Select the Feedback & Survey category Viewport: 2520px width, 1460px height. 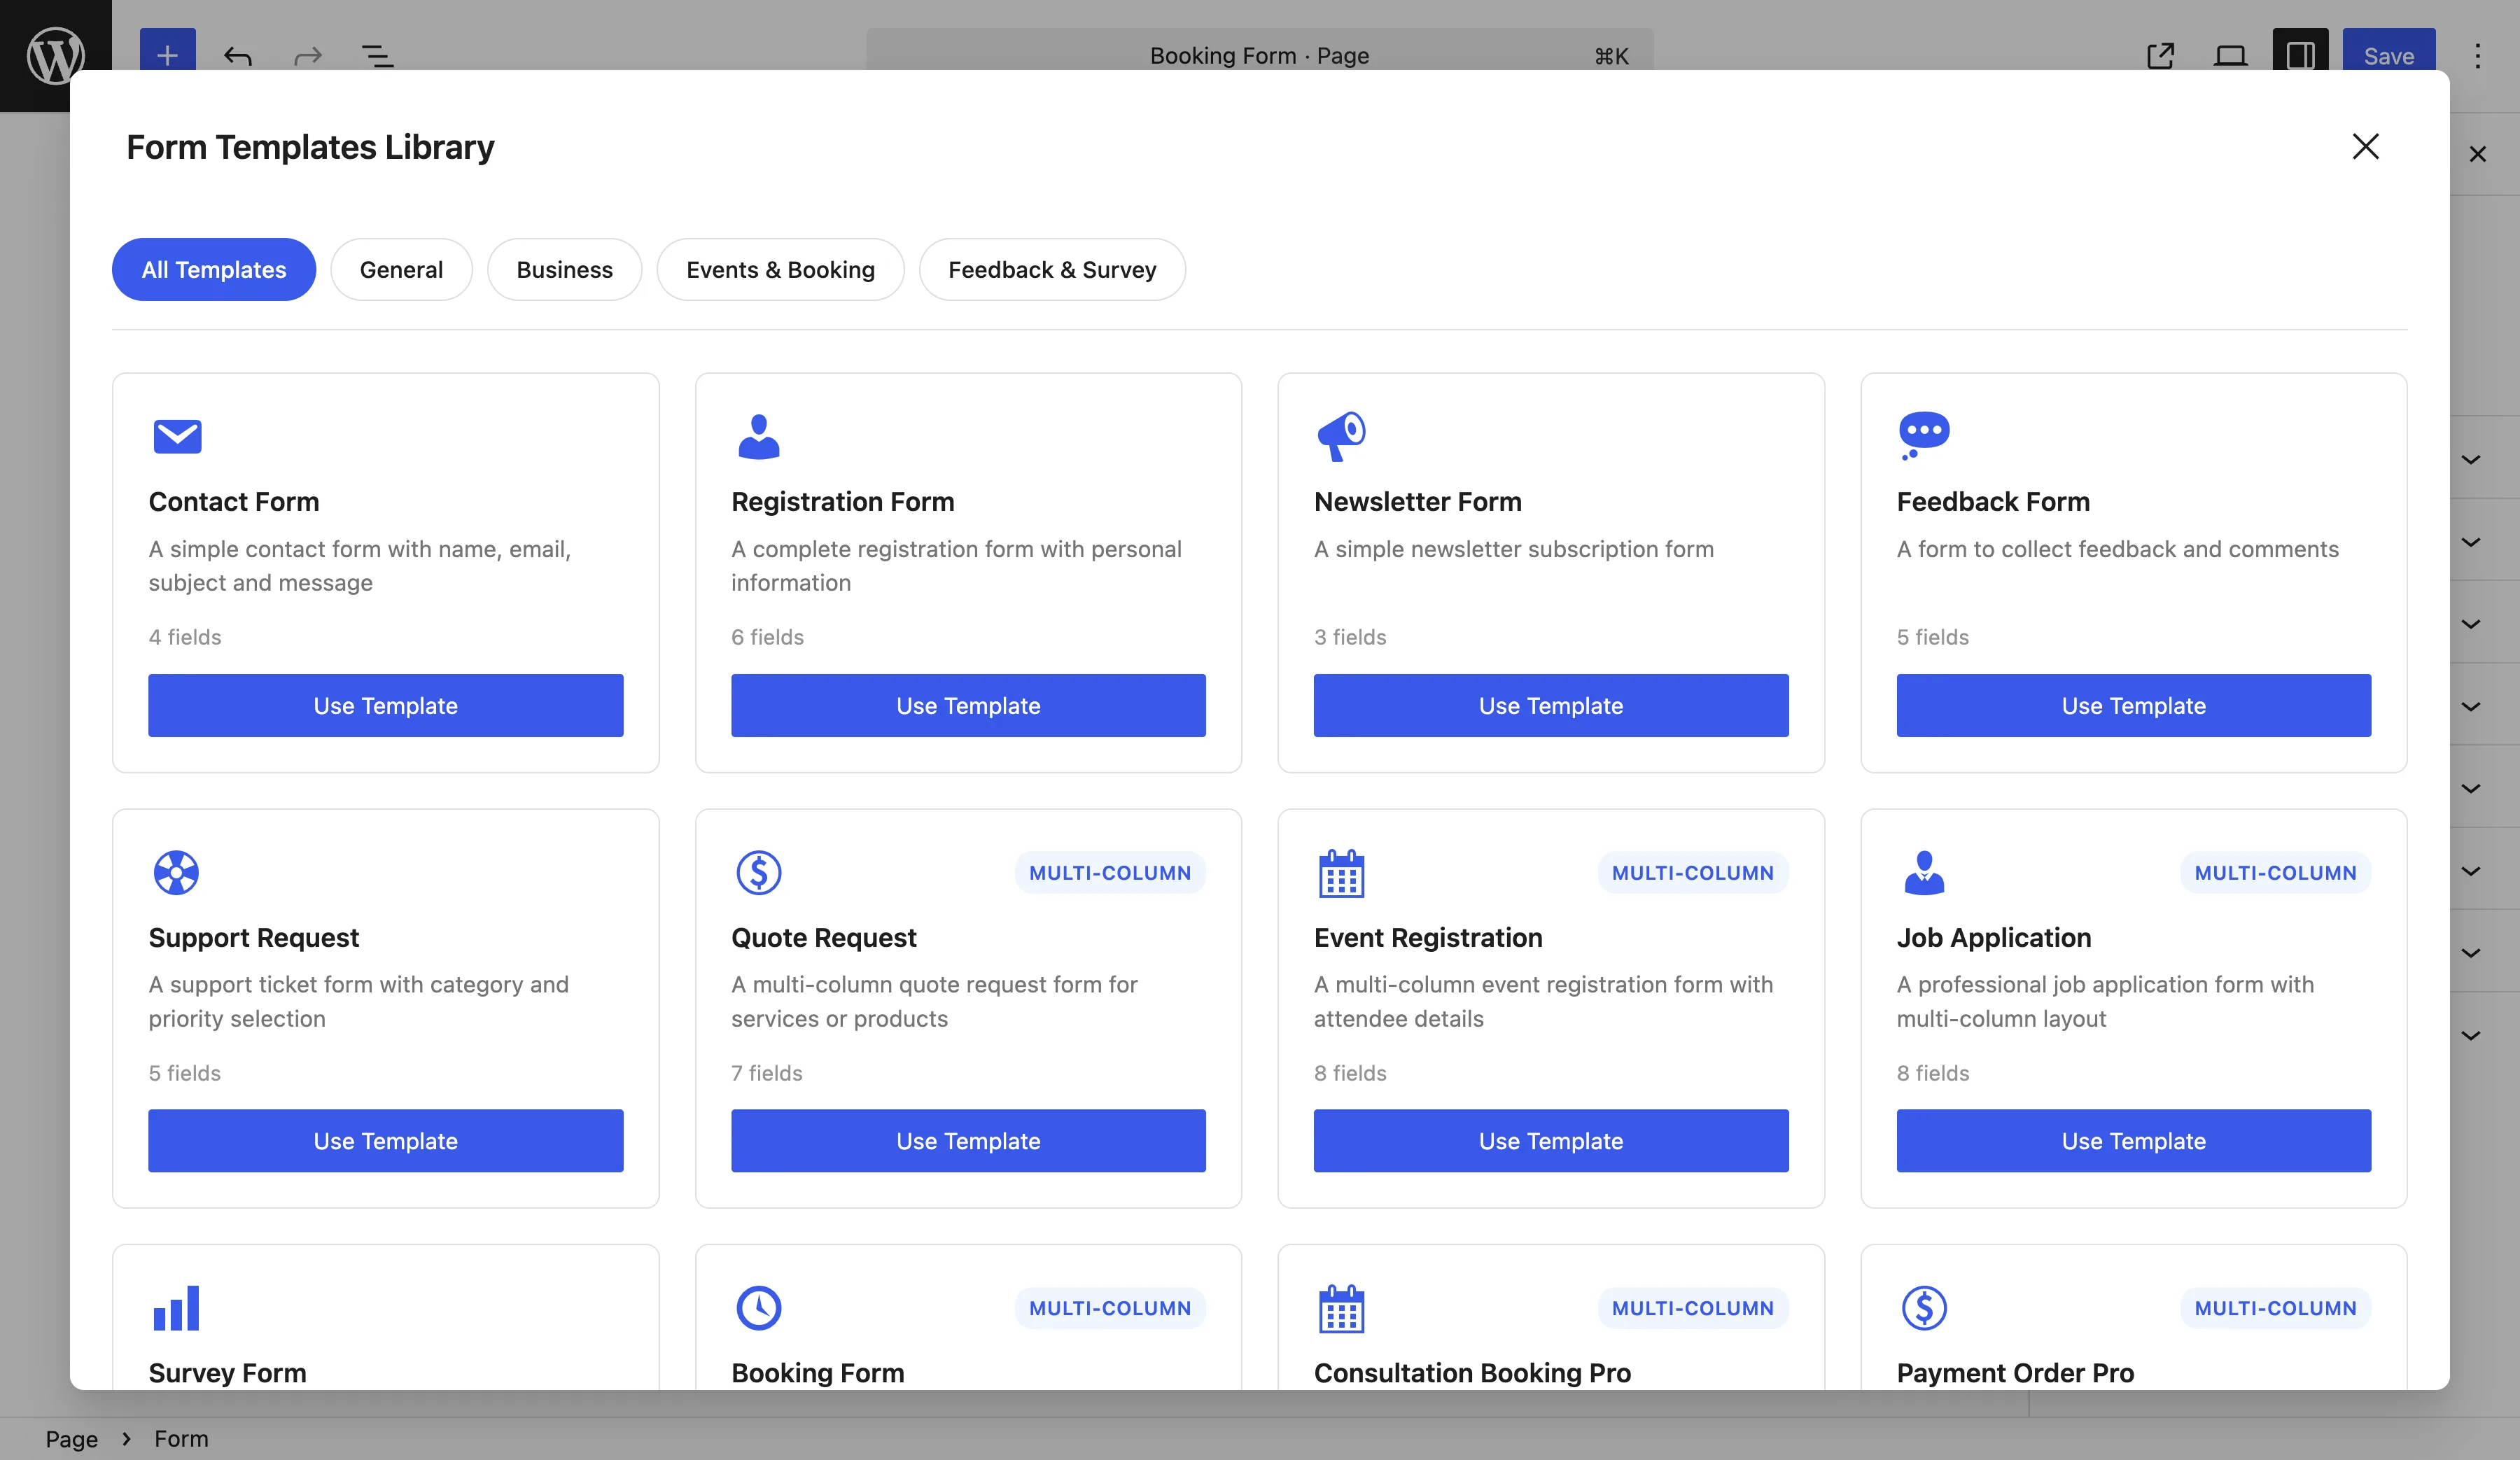(x=1052, y=269)
